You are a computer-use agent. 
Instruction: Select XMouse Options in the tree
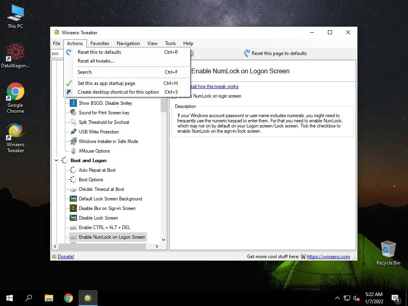tap(94, 151)
